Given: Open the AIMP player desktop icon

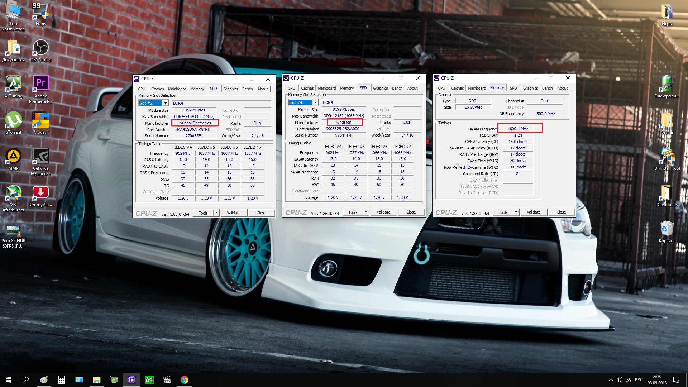Looking at the screenshot, I should [x=13, y=157].
